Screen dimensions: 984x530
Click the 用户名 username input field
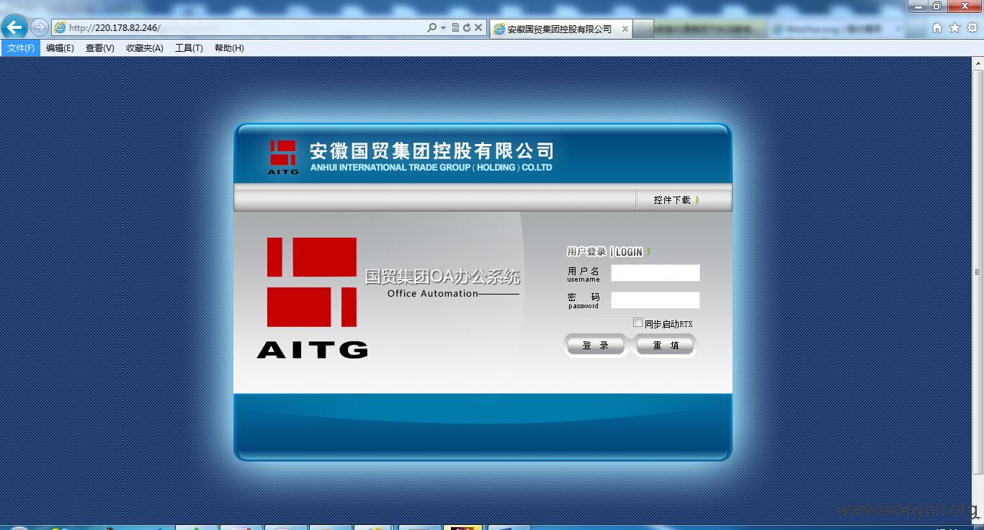coord(656,273)
